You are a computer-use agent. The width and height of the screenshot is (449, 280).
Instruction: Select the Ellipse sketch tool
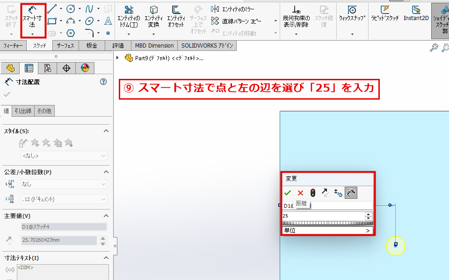(x=89, y=21)
